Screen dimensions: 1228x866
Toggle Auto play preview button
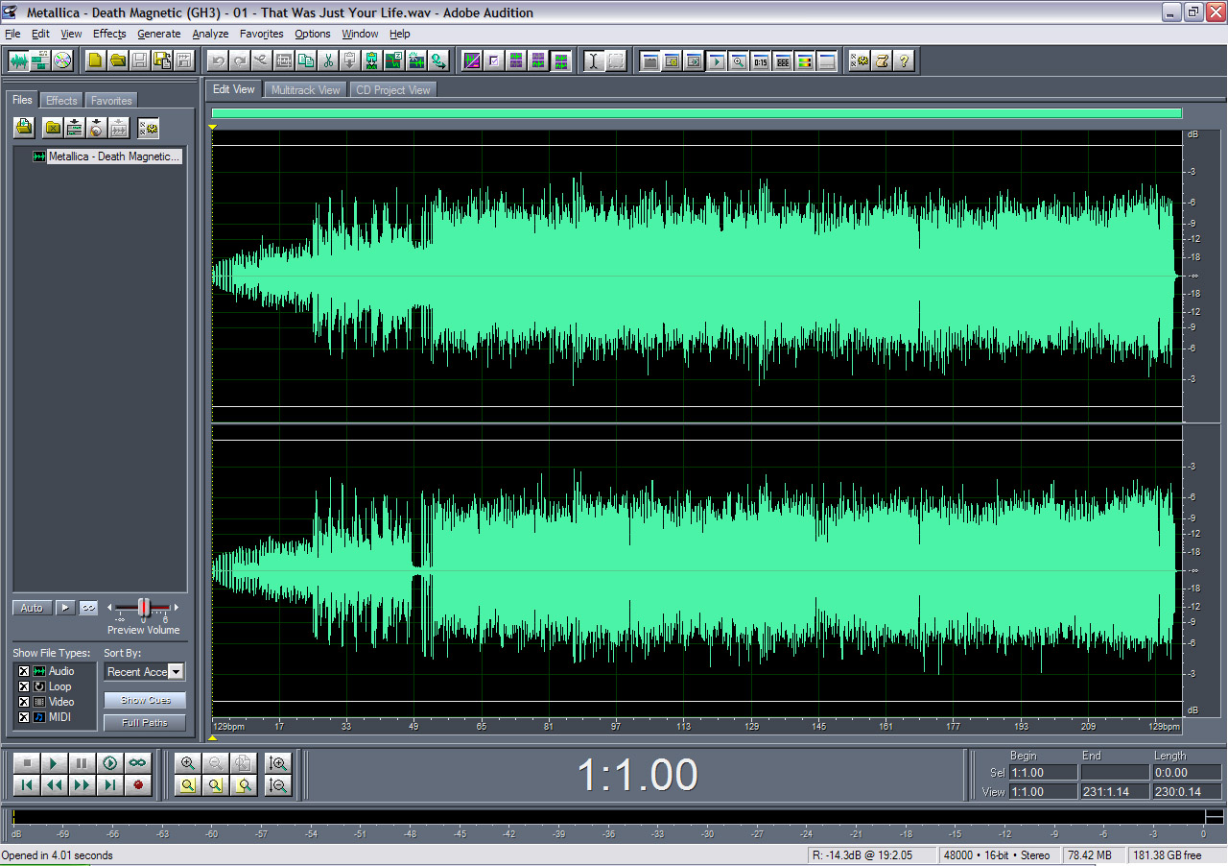(32, 608)
